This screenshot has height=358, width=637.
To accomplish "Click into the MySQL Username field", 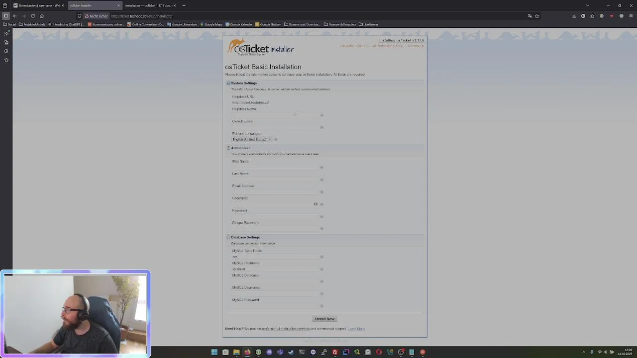I will (x=275, y=293).
